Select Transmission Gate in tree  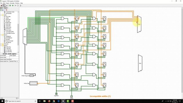(x=10, y=12)
